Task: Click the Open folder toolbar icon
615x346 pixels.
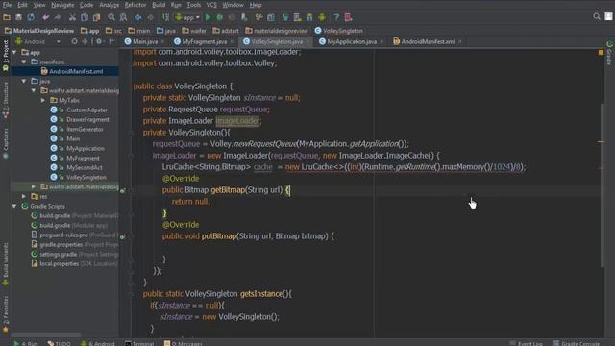Action: point(7,17)
